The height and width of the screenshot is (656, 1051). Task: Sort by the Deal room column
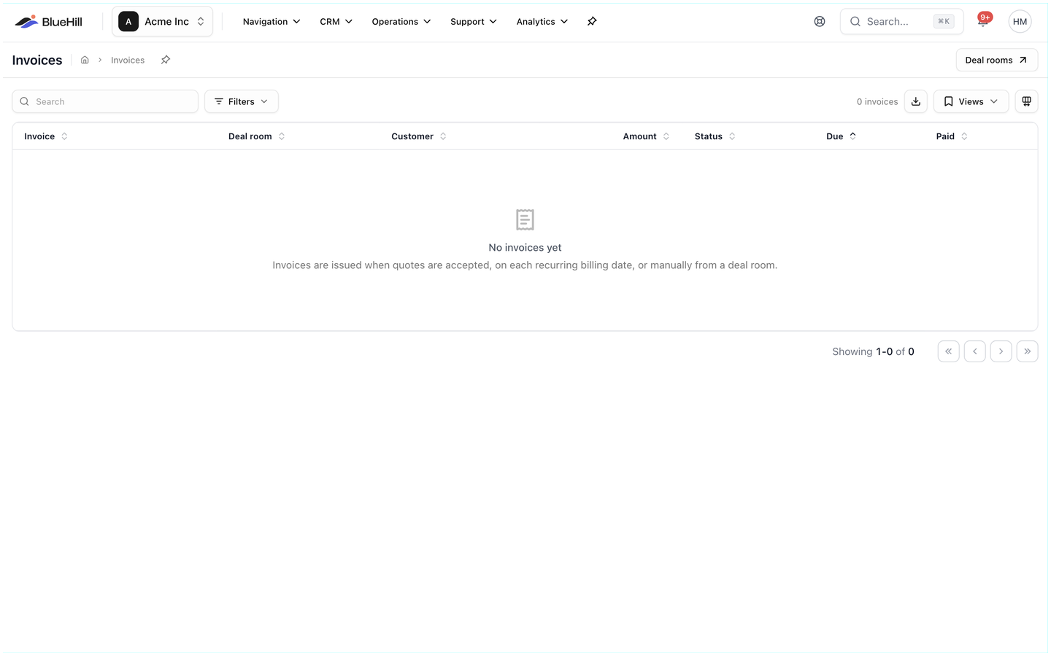tap(257, 136)
